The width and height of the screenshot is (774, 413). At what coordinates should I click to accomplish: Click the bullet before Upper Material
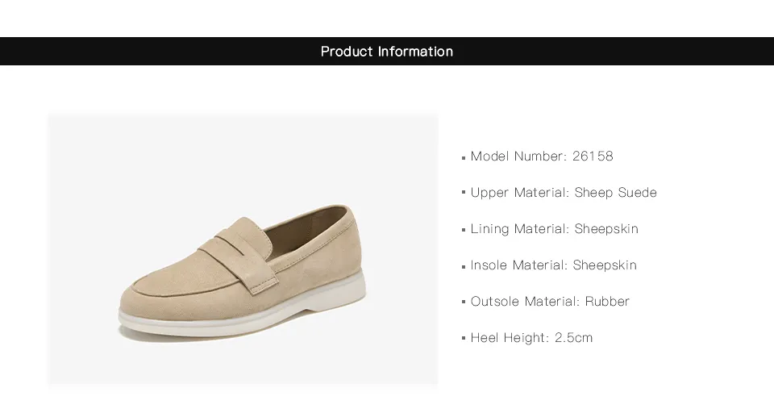[x=464, y=192]
